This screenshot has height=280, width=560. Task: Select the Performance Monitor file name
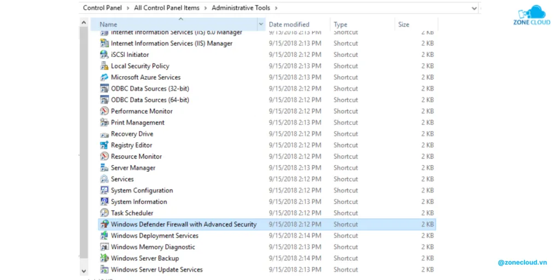(142, 112)
